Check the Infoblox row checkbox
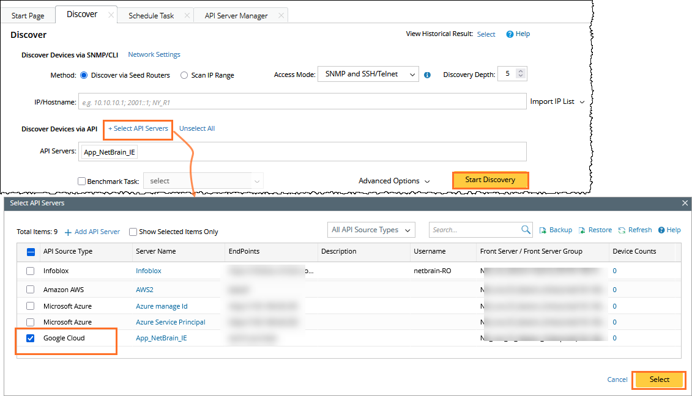This screenshot has height=396, width=692. coord(31,271)
